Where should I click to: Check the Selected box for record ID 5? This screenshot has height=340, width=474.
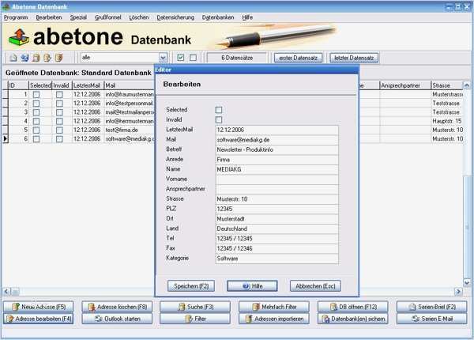click(x=36, y=130)
